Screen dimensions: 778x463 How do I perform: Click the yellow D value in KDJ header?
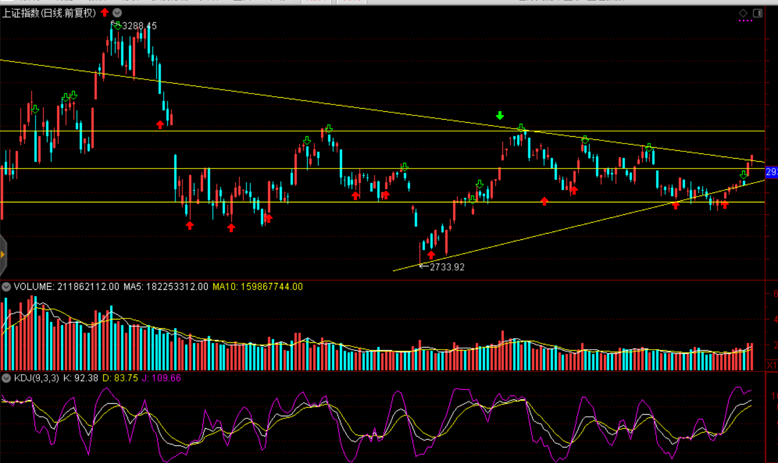tap(120, 378)
